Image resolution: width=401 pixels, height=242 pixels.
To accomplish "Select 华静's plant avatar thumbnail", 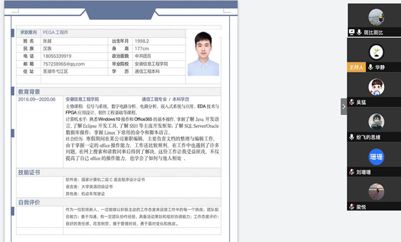I will click(x=376, y=52).
